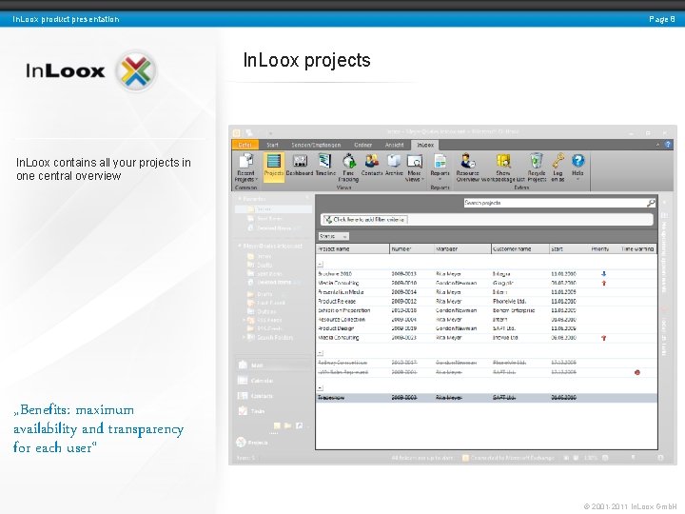Sort by Time warning column header
This screenshot has height=514, width=685.
click(637, 248)
